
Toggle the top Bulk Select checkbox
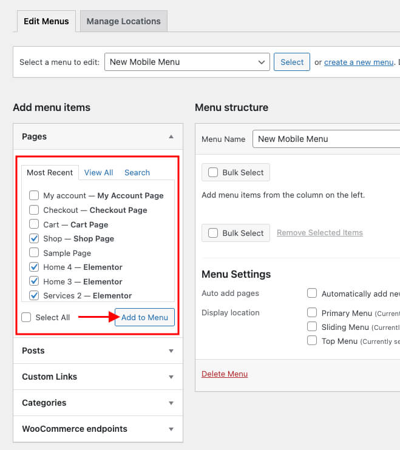coord(213,172)
